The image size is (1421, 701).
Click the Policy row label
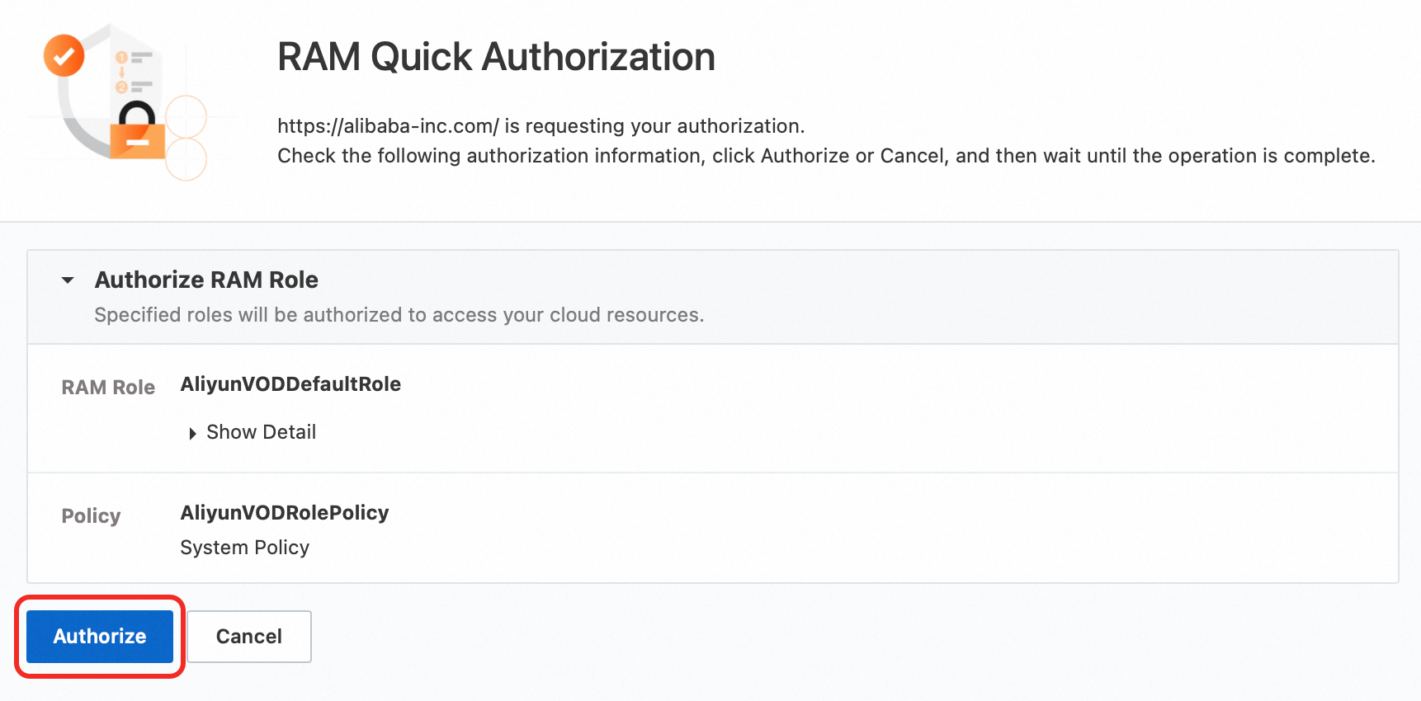91,516
